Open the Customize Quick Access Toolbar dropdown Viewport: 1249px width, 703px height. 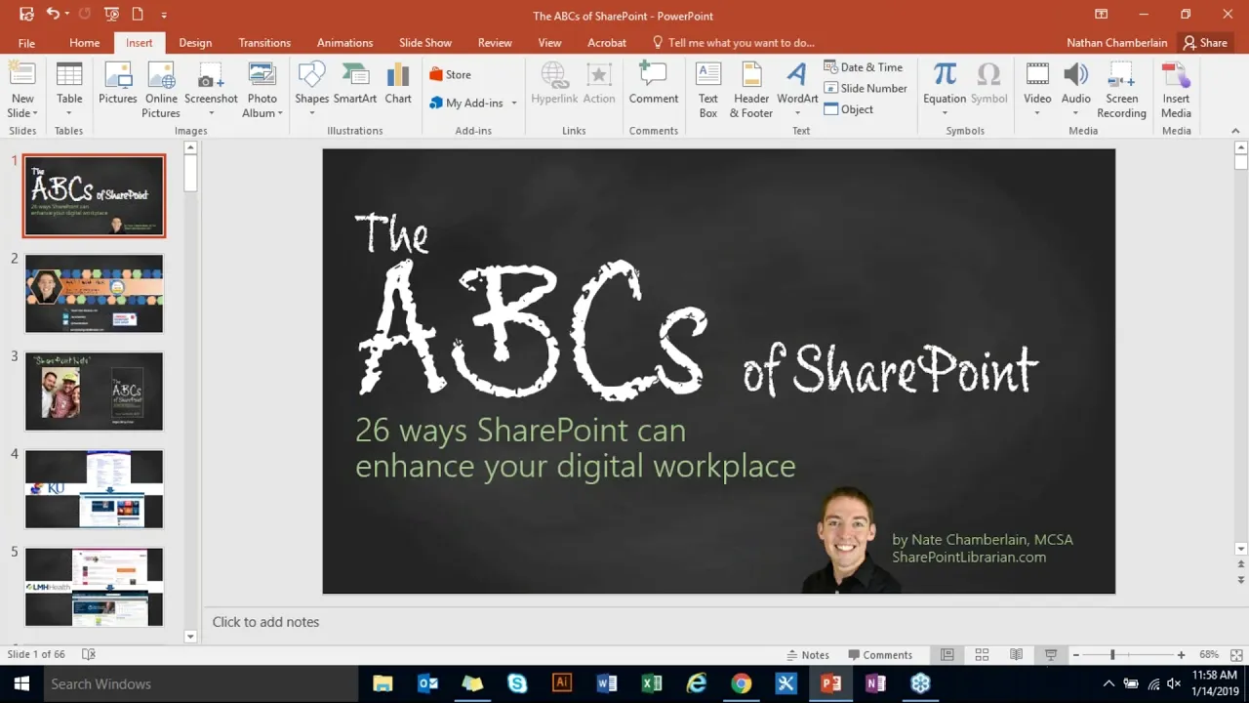[x=163, y=15]
